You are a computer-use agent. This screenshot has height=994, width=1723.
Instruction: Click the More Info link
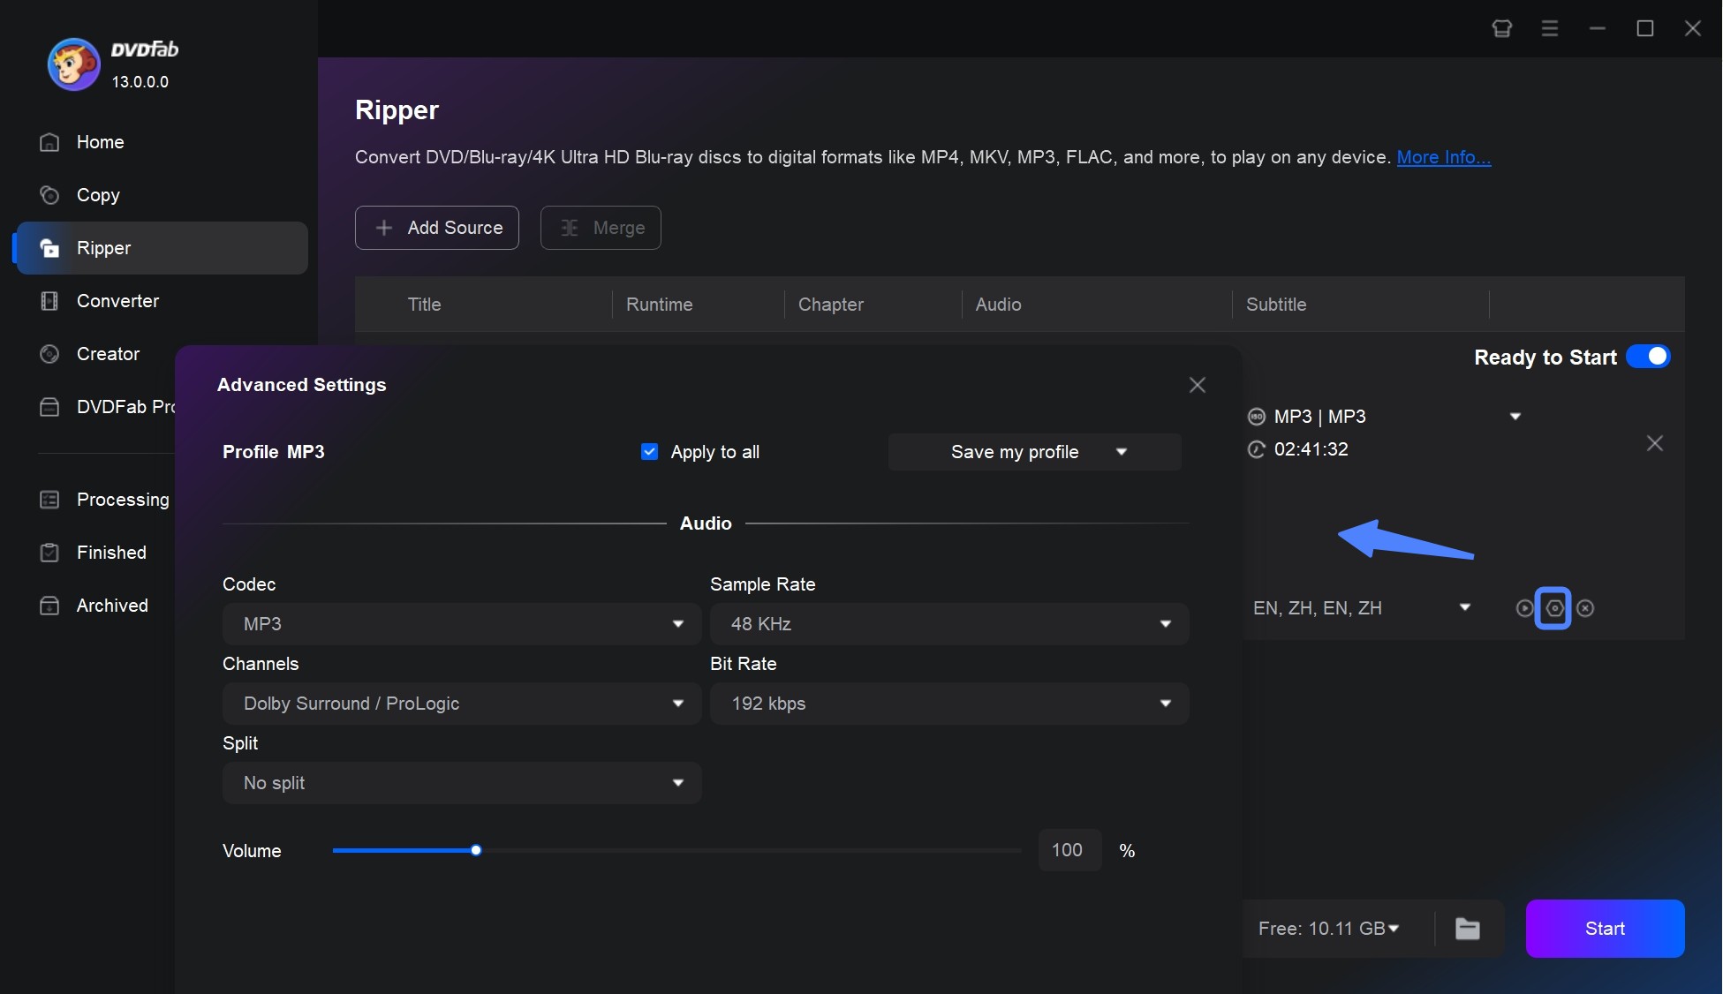1444,157
